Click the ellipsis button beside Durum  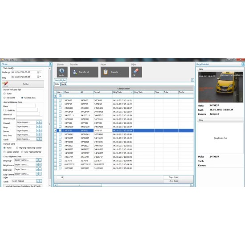point(41,131)
